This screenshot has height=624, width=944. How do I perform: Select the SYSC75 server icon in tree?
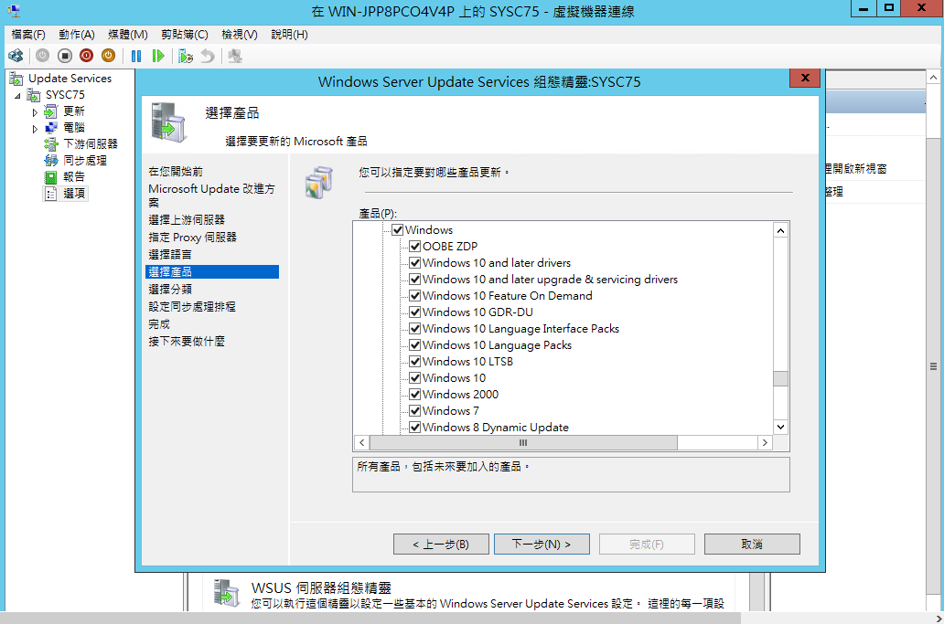[34, 95]
